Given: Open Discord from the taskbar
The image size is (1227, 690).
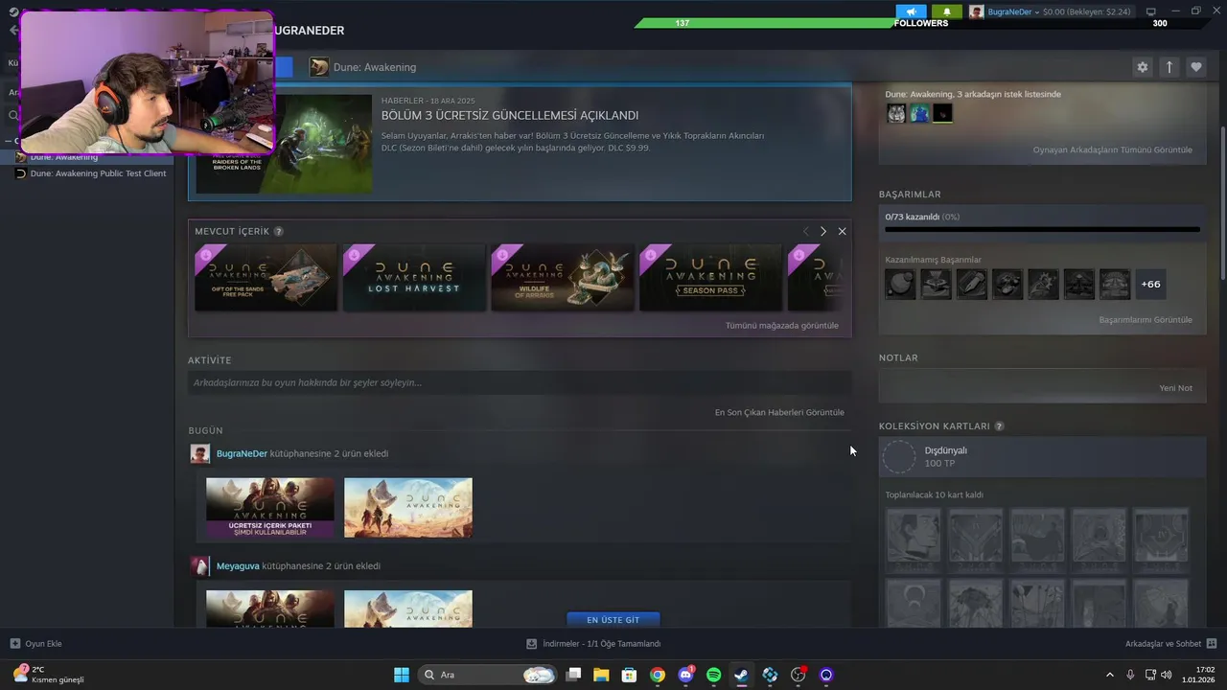Looking at the screenshot, I should click(685, 675).
